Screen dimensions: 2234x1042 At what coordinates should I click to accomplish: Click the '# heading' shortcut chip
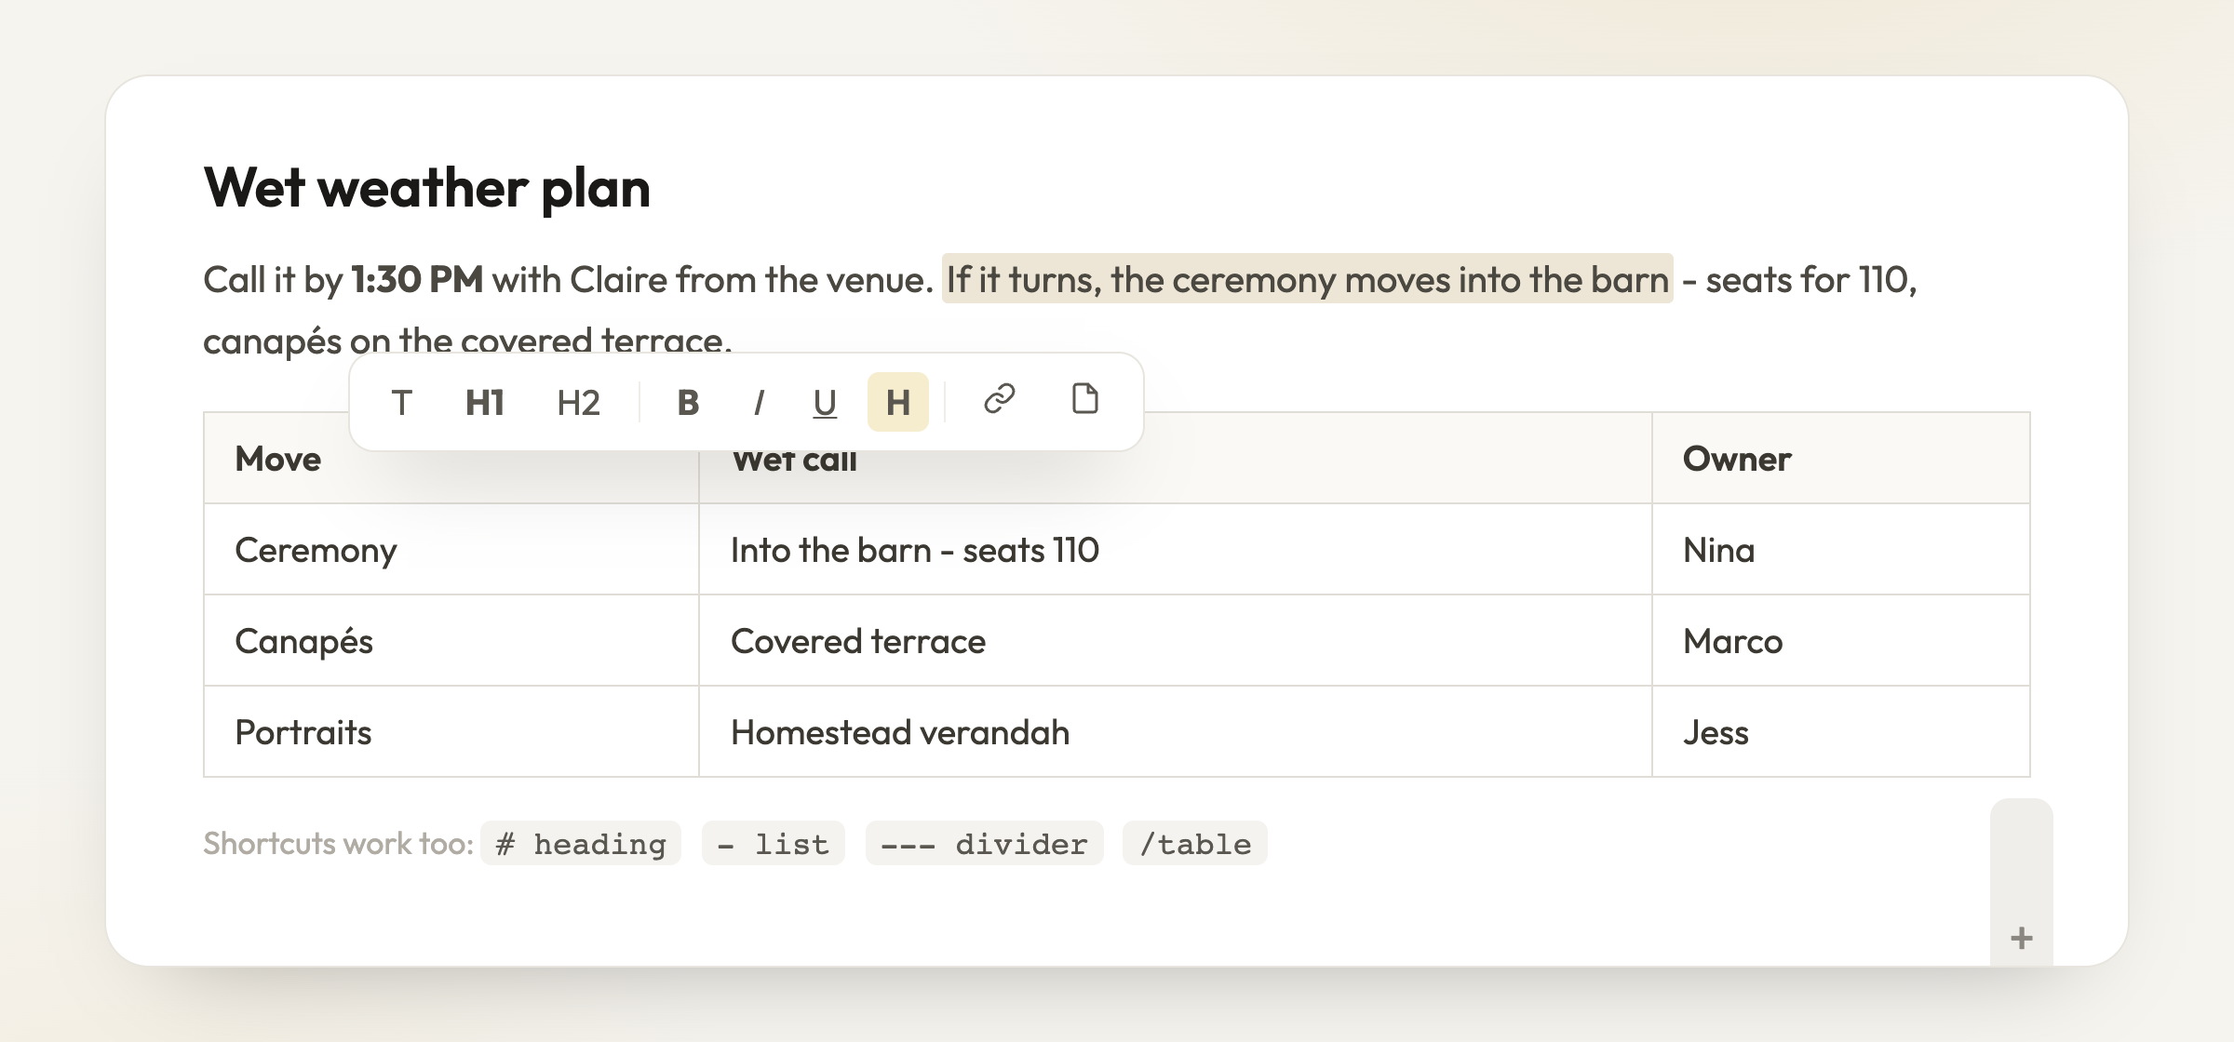581,844
